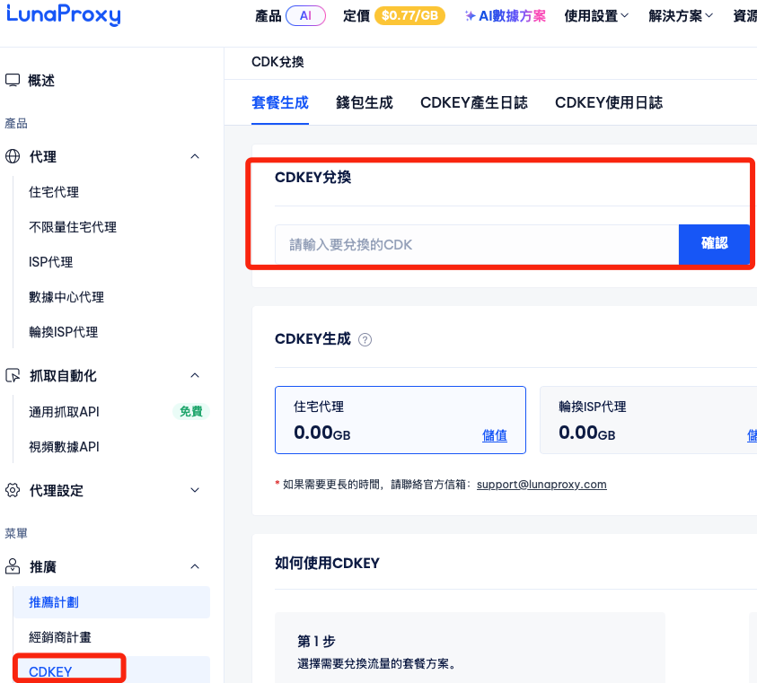Expand the 代理設定 sidebar section
Image resolution: width=757 pixels, height=683 pixels.
195,490
